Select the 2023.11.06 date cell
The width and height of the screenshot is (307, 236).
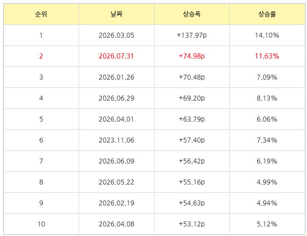(x=117, y=140)
